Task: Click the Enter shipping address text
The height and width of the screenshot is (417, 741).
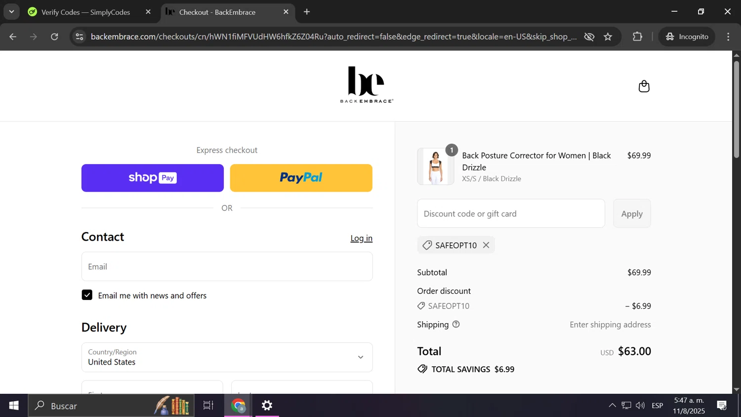Action: click(610, 325)
